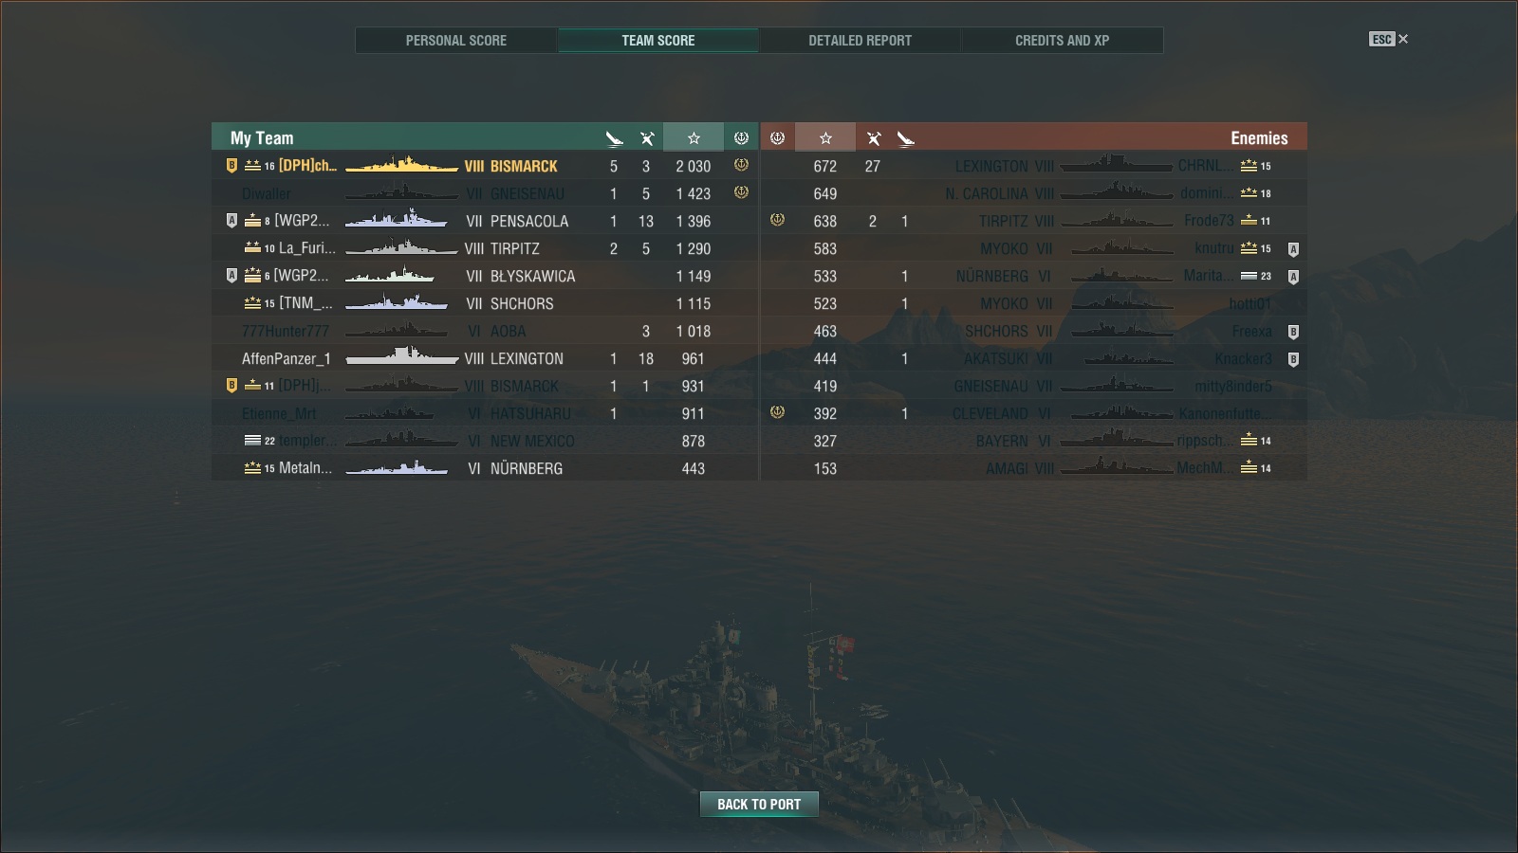Sort My Team by ships destroyed icon
Viewport: 1518px width, 853px height.
(x=647, y=138)
